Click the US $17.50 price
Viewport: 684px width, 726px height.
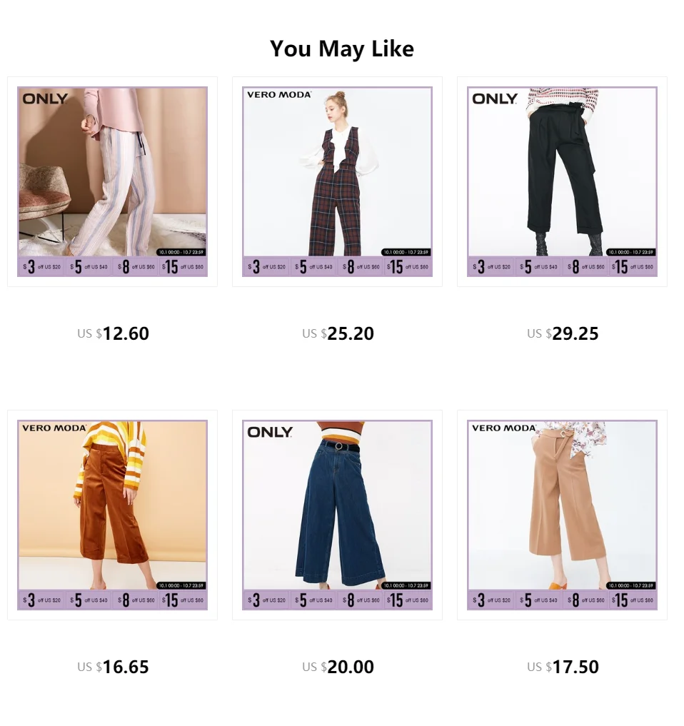[563, 667]
